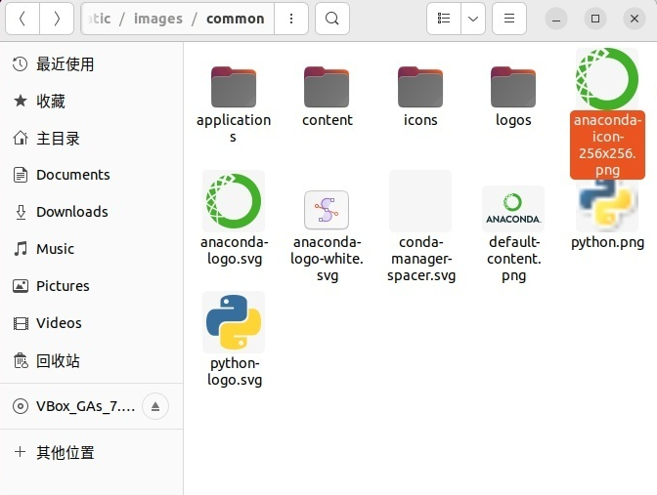Open the logos folder
The image size is (657, 495).
tap(513, 88)
